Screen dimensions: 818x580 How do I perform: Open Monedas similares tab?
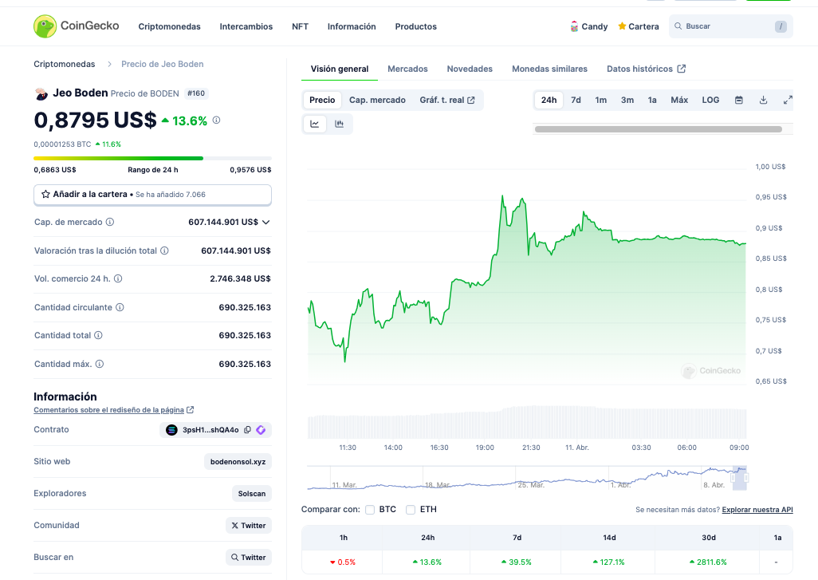pyautogui.click(x=549, y=69)
